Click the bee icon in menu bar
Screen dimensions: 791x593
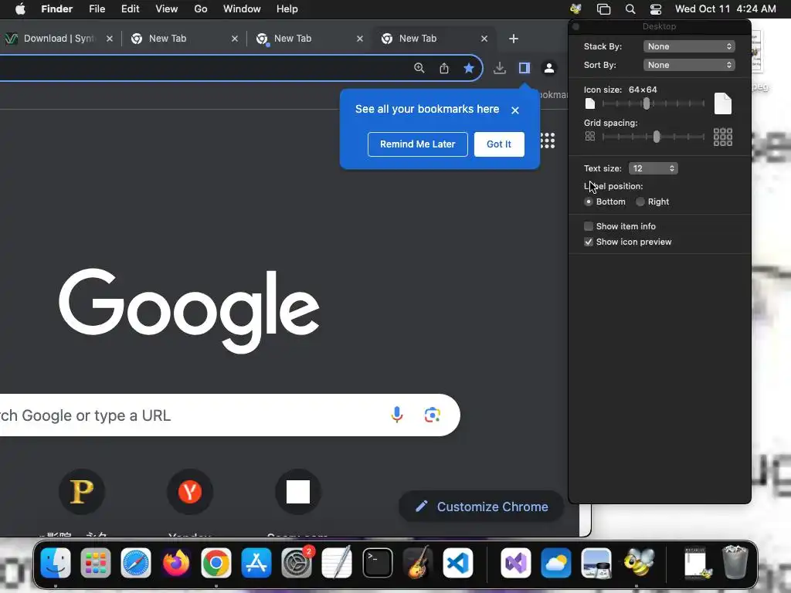point(575,8)
